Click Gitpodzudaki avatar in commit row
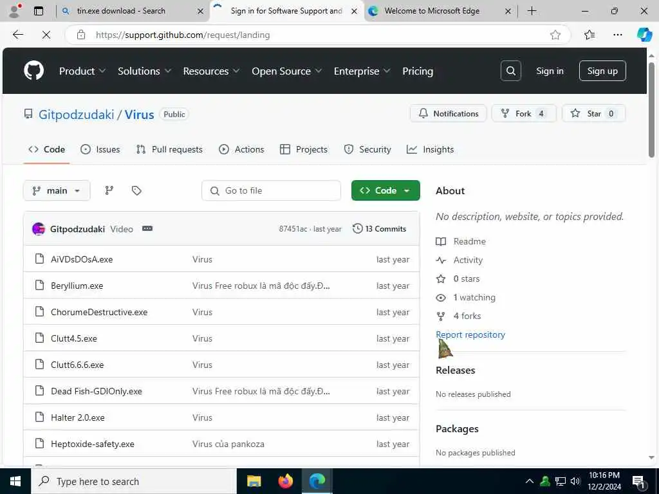The width and height of the screenshot is (659, 494). (x=39, y=229)
